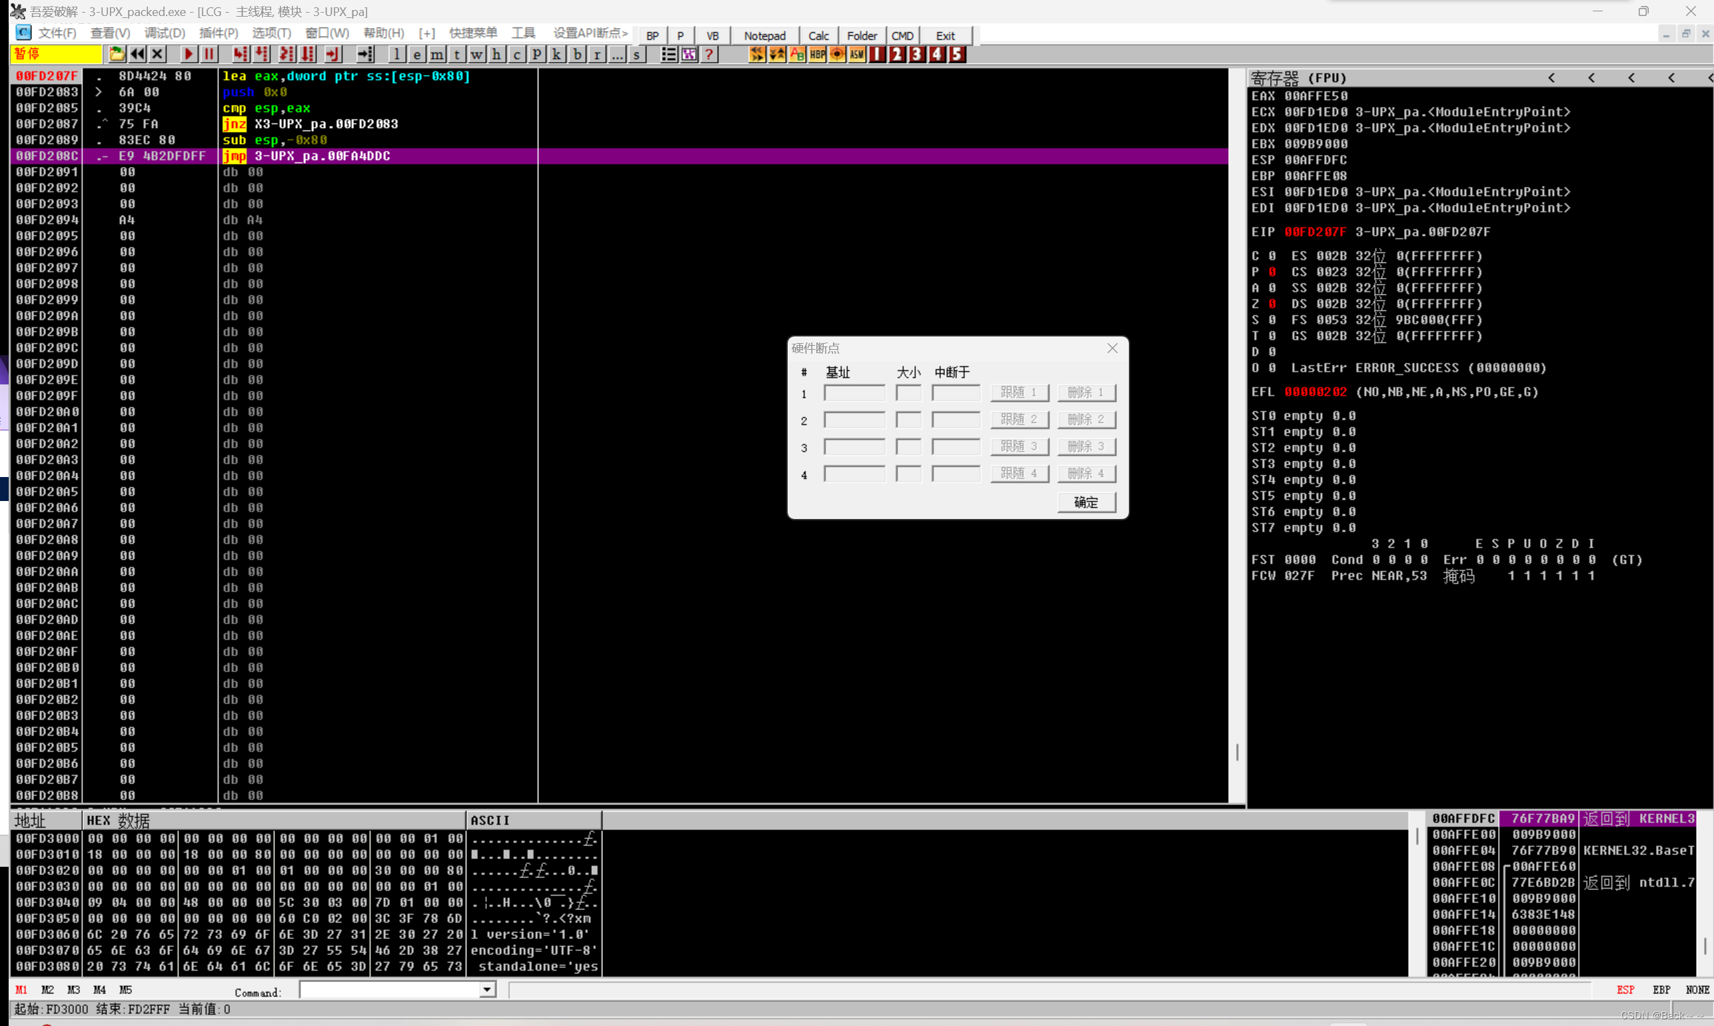
Task: Click base address field of breakpoint 1
Action: tap(854, 392)
